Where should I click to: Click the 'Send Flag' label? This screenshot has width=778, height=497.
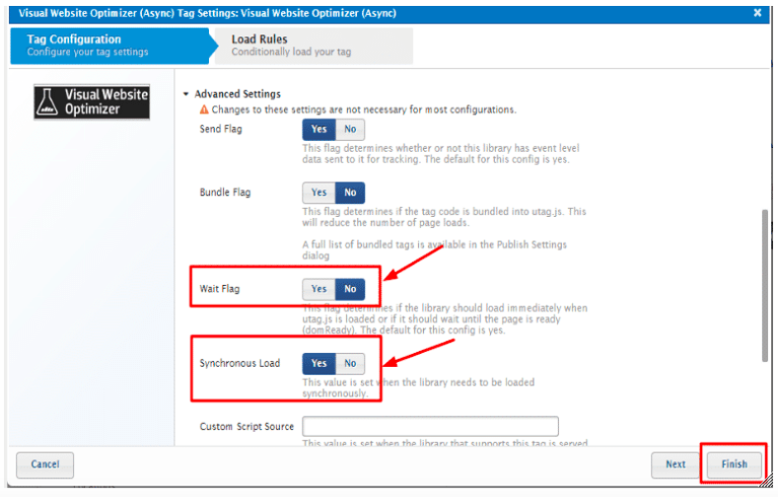(221, 129)
